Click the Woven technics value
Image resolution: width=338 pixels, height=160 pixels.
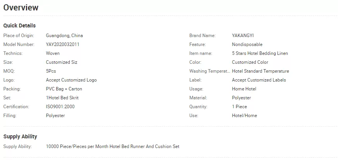point(53,53)
